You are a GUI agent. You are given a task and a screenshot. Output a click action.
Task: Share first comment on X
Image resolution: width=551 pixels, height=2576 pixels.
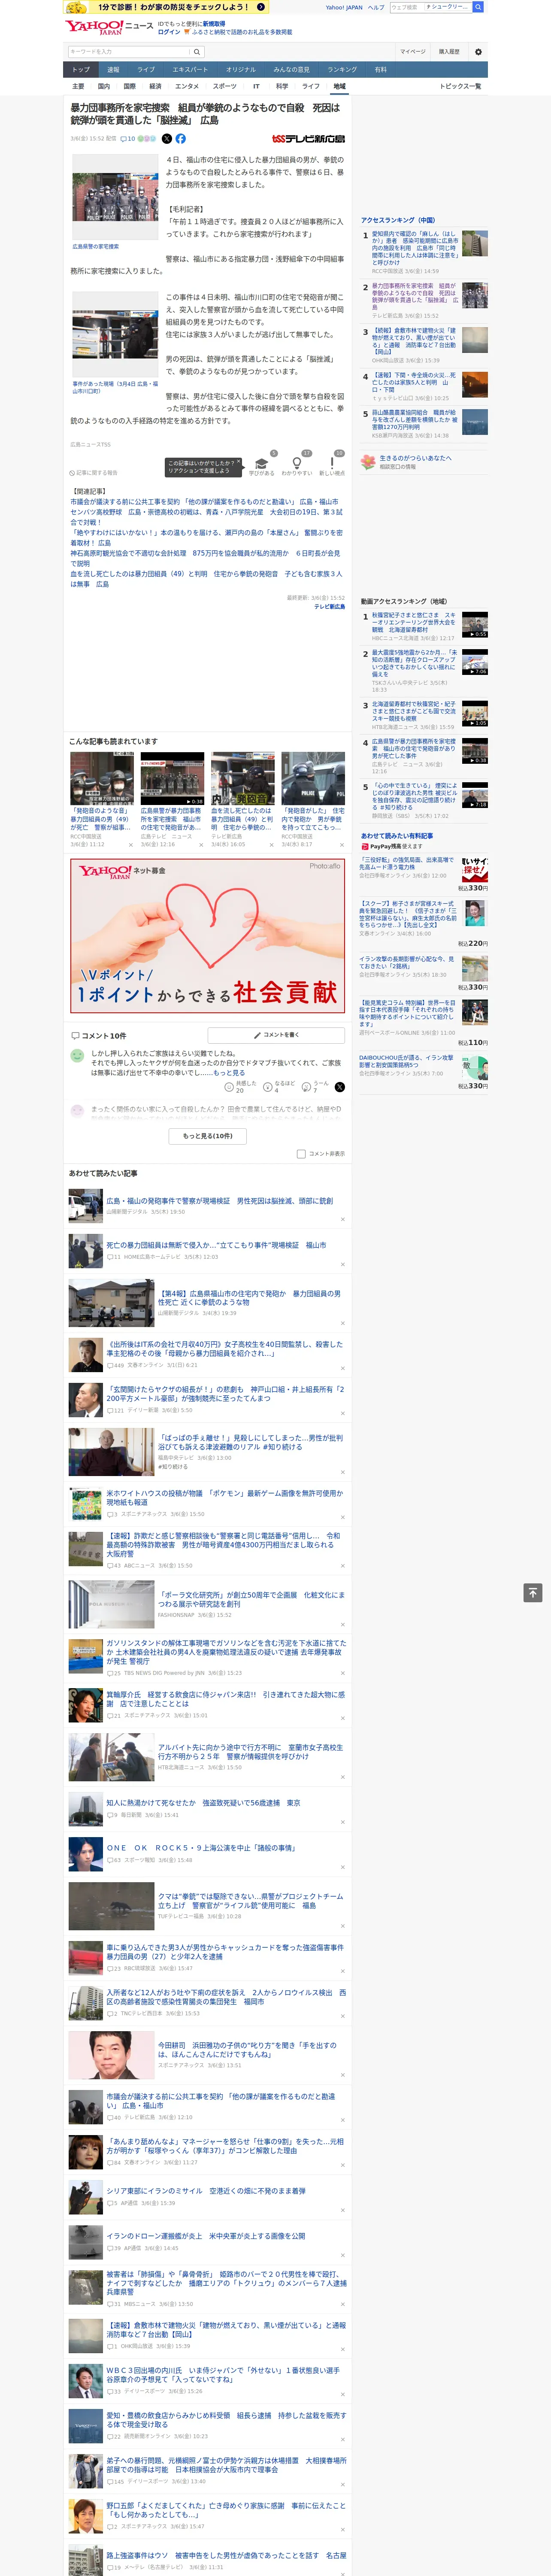pos(340,1086)
